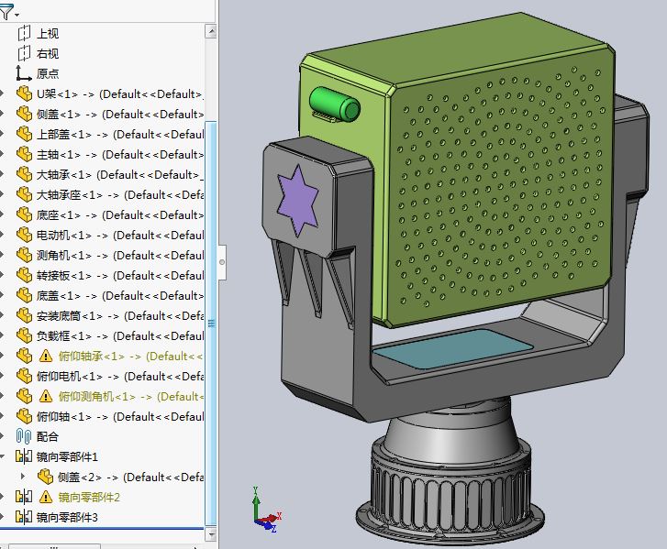This screenshot has width=667, height=549.
Task: Click warning icon on 俯仰轴承<1>
Action: [46, 357]
